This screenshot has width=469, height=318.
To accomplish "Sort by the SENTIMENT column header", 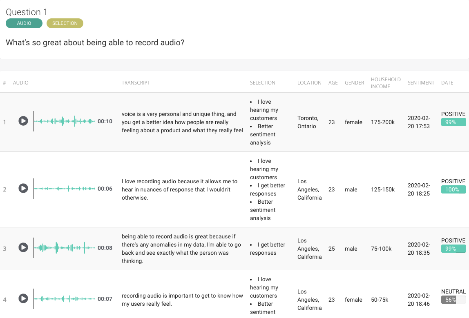I will (x=421, y=83).
